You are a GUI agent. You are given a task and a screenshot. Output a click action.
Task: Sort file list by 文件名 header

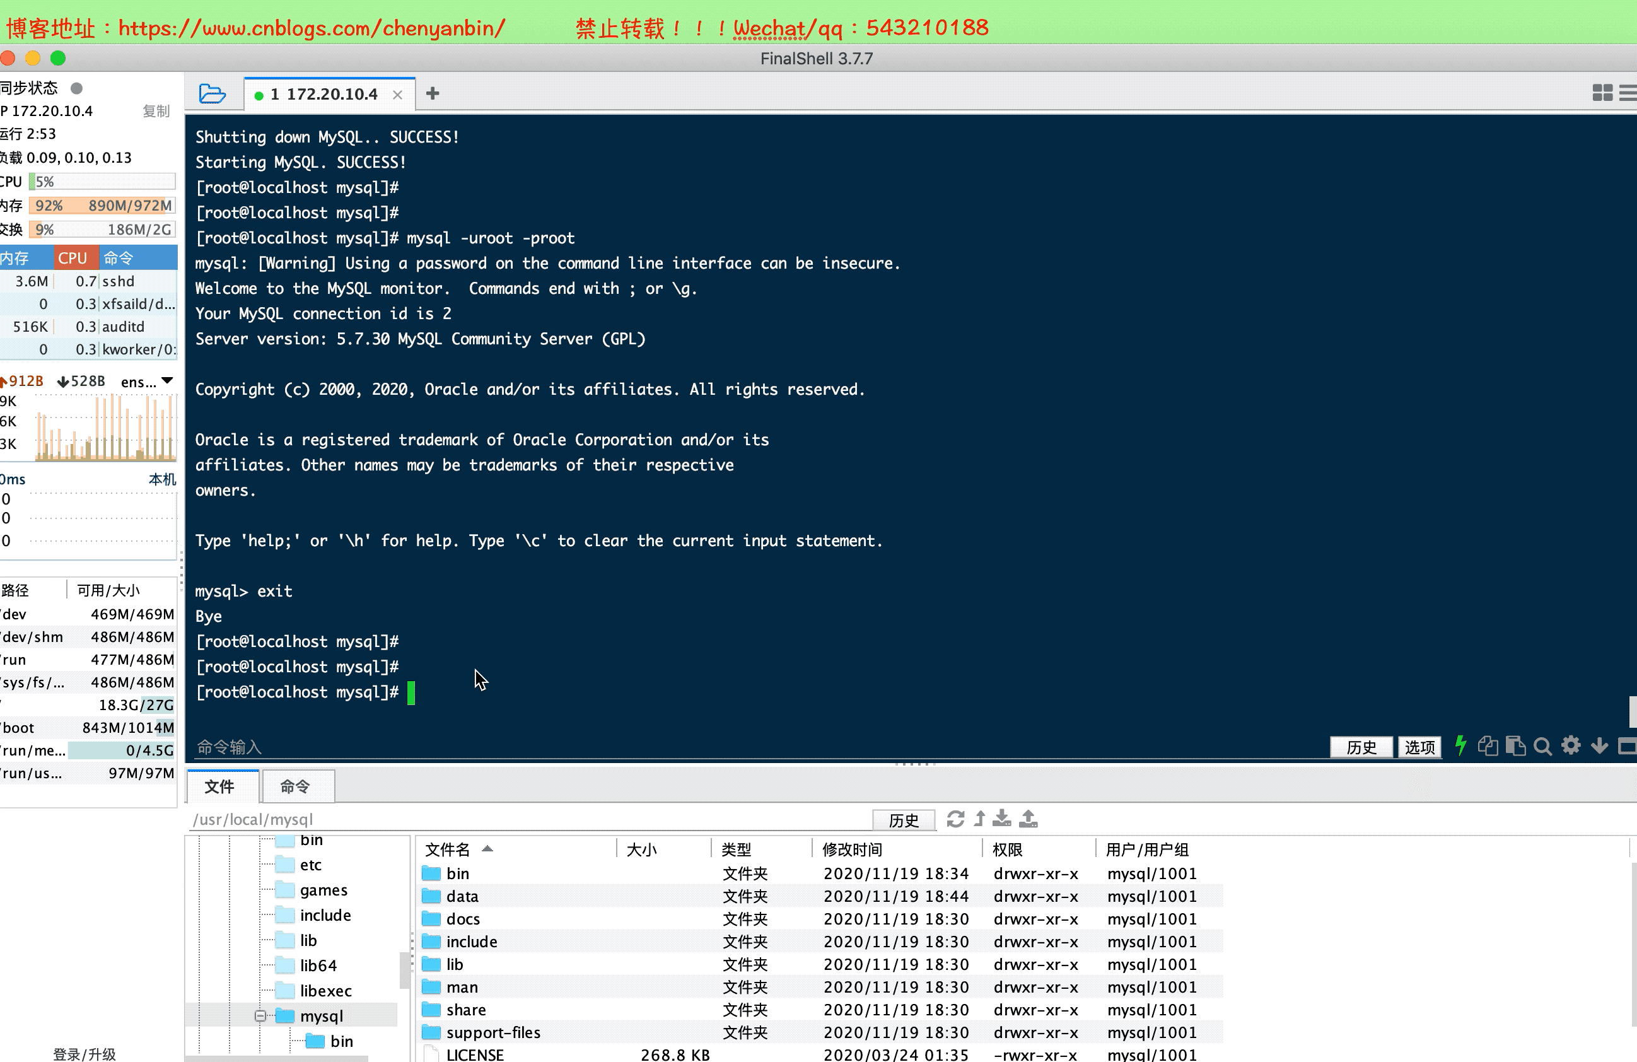[x=517, y=849]
